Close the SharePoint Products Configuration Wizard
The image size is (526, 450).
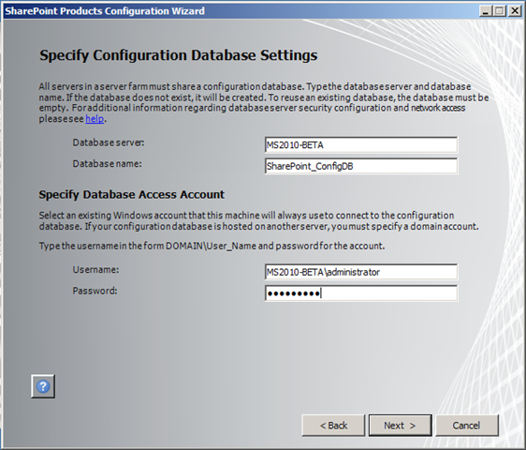tap(515, 11)
